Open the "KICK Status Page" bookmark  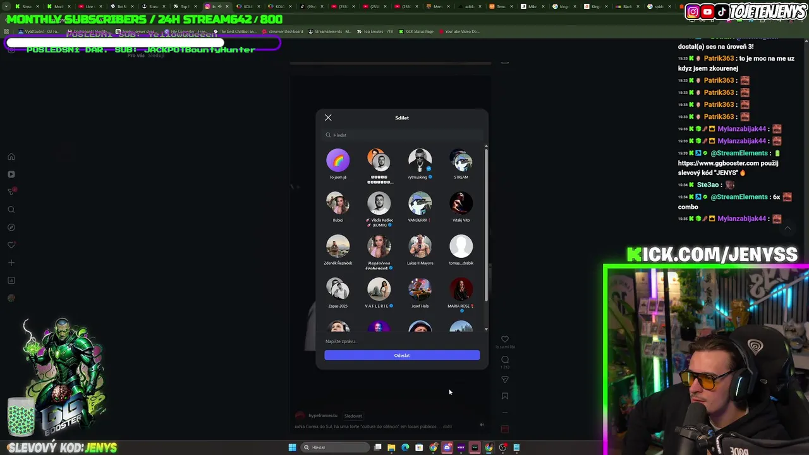(416, 32)
